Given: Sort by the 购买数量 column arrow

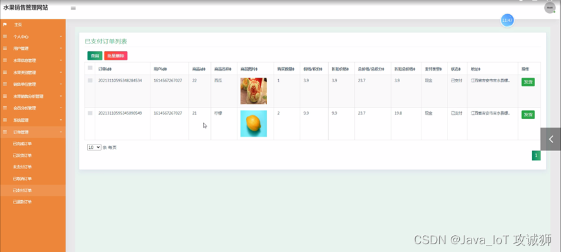Looking at the screenshot, I should pos(293,69).
